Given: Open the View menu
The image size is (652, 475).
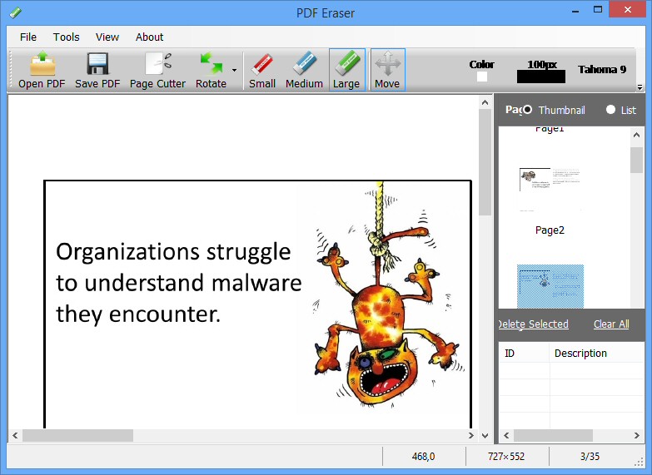Looking at the screenshot, I should point(107,37).
